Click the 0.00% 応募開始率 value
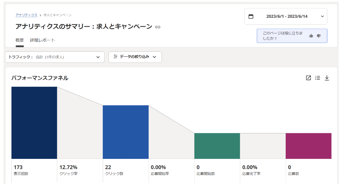This screenshot has width=340, height=188. point(158,167)
